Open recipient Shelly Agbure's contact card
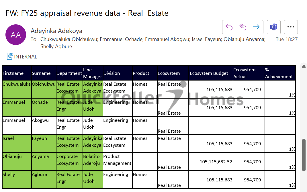 pos(56,46)
